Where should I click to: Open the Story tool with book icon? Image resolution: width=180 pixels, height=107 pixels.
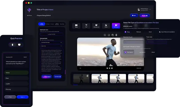[76, 26]
